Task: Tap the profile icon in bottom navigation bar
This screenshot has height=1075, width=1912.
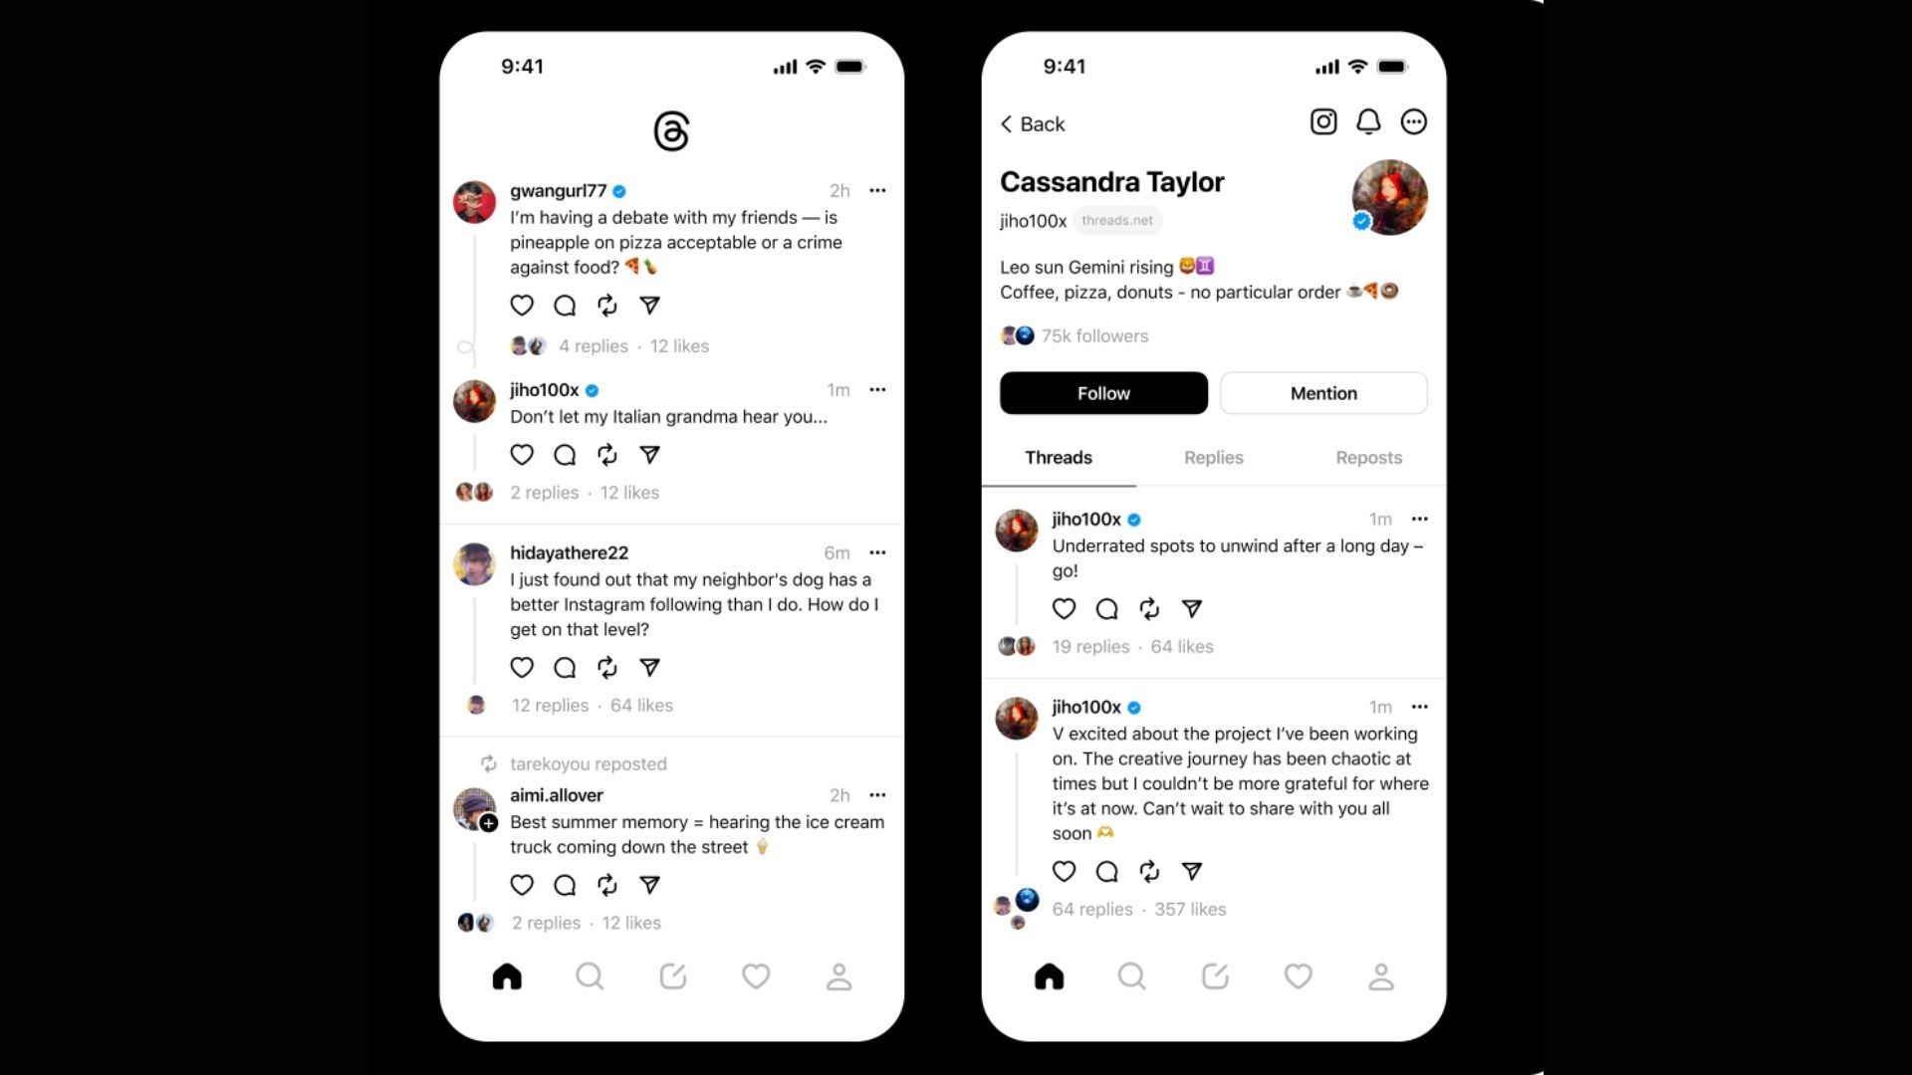Action: (x=836, y=976)
